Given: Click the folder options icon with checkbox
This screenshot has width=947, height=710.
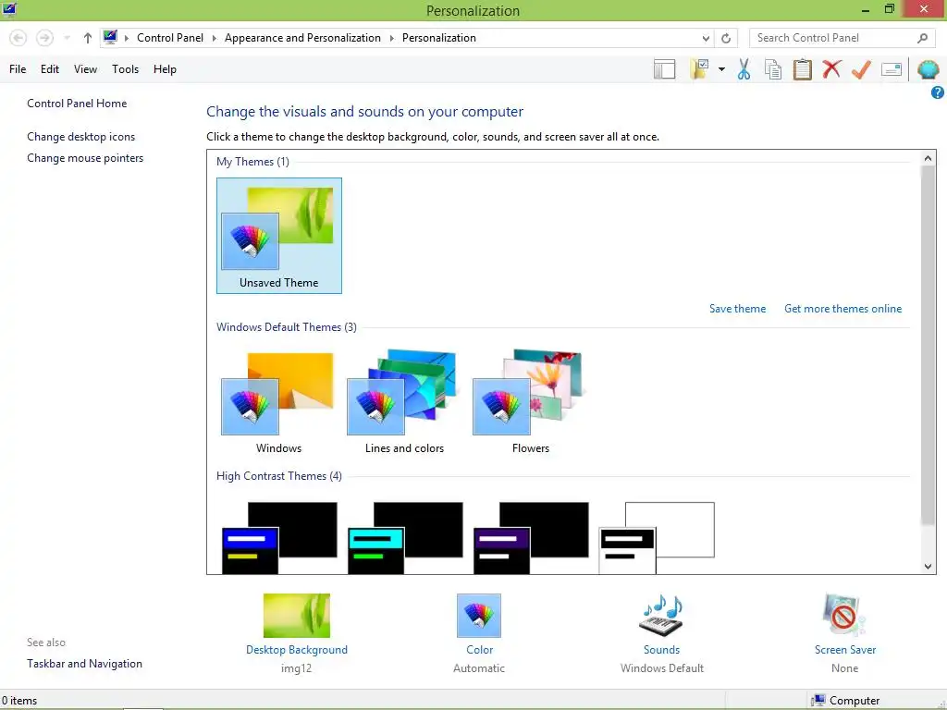Looking at the screenshot, I should 700,68.
